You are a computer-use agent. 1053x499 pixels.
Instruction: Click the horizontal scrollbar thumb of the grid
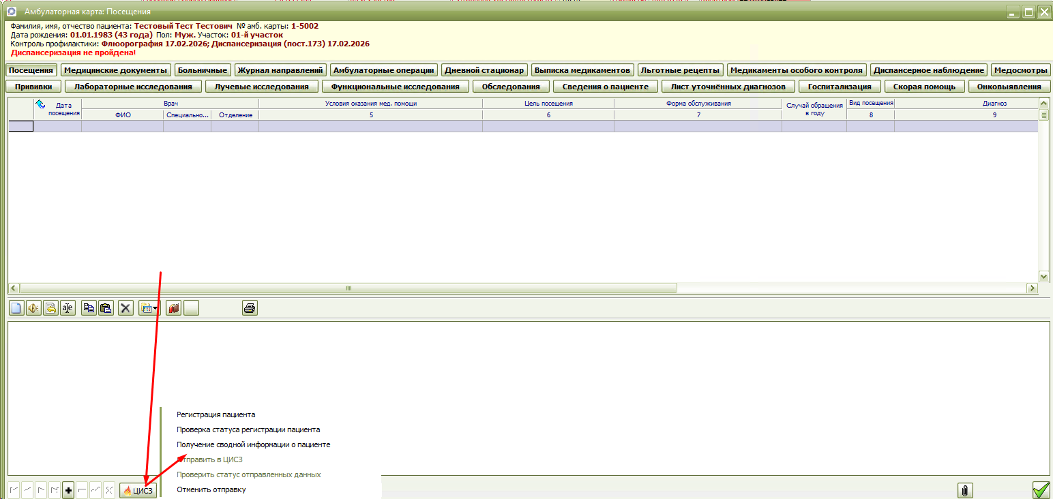coord(348,288)
